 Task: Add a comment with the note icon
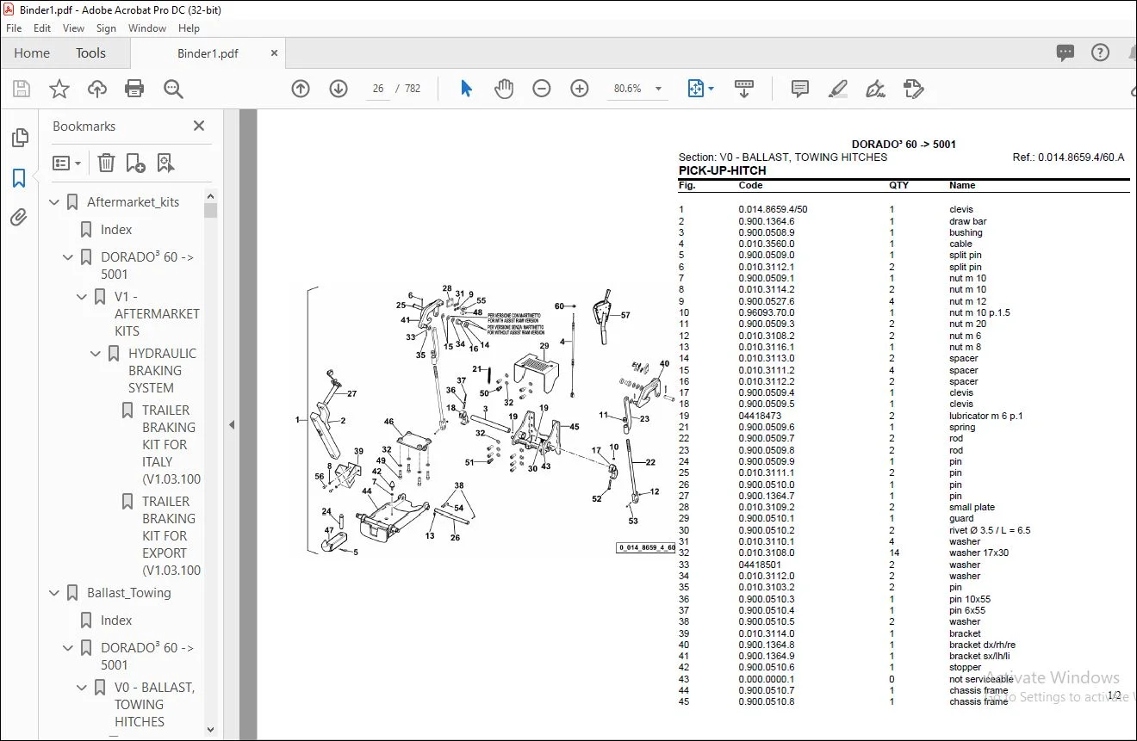click(800, 89)
